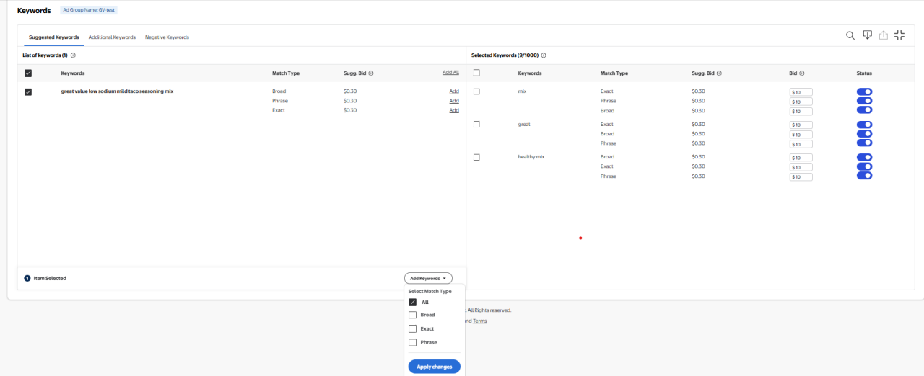
Task: Select all keywords in Selected Keywords header
Action: (476, 73)
